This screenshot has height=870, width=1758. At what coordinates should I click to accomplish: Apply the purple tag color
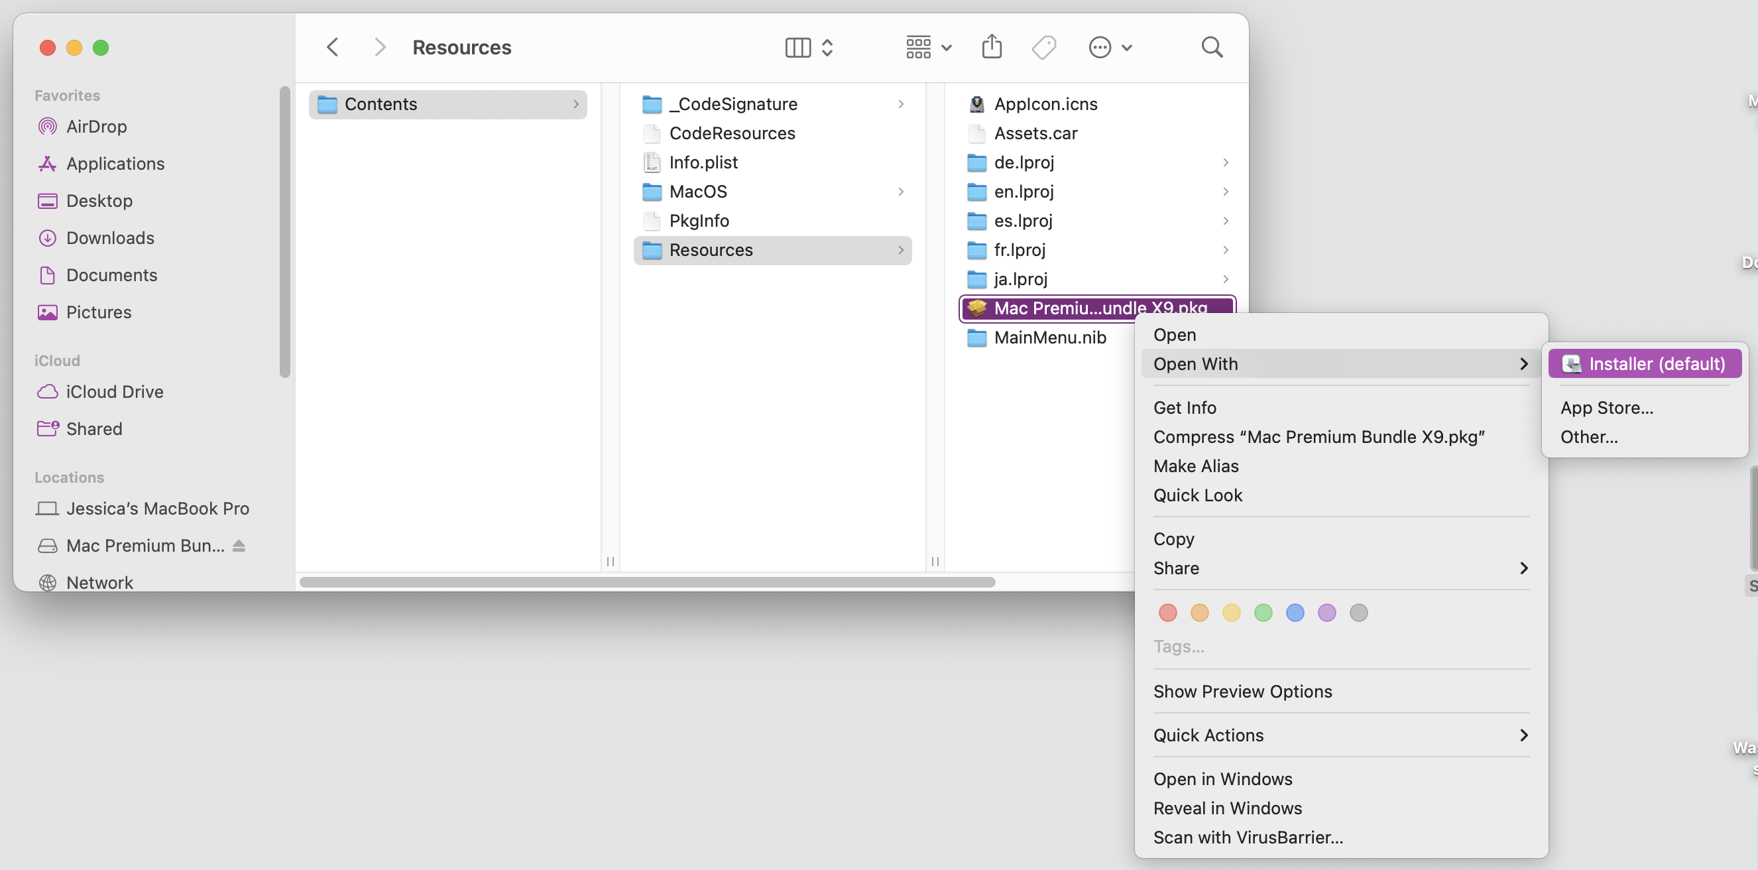[1326, 613]
